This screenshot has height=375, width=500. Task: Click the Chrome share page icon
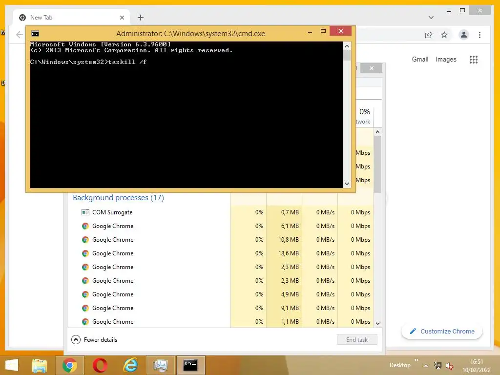(x=429, y=35)
